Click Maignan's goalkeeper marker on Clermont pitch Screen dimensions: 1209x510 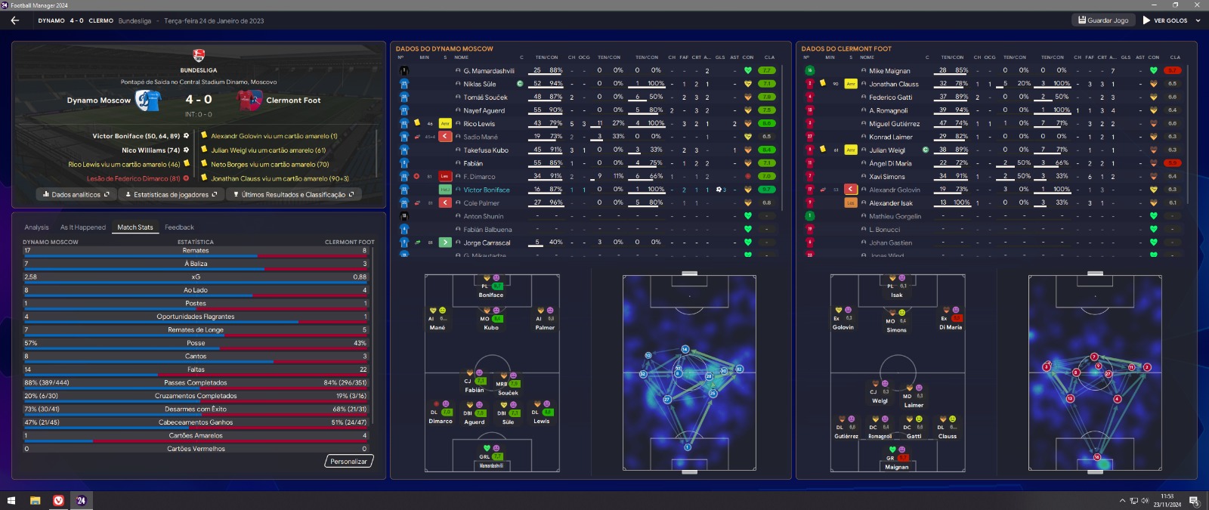pos(897,458)
